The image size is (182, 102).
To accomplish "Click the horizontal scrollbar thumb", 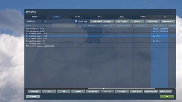I will tap(121, 88).
